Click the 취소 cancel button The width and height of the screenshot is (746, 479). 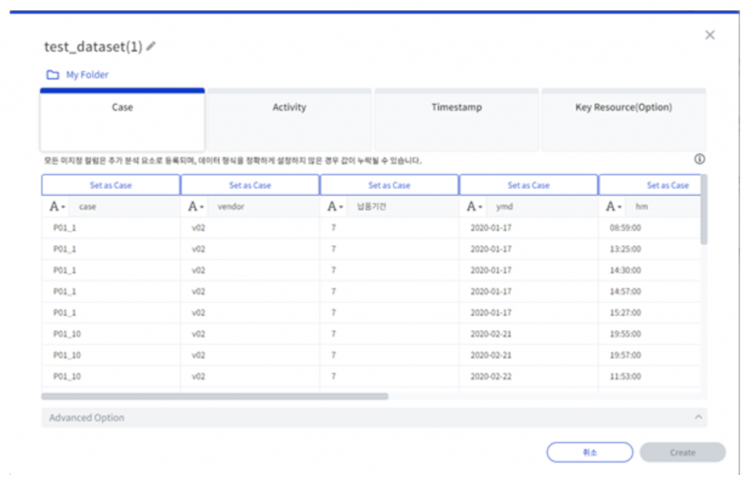click(x=589, y=452)
